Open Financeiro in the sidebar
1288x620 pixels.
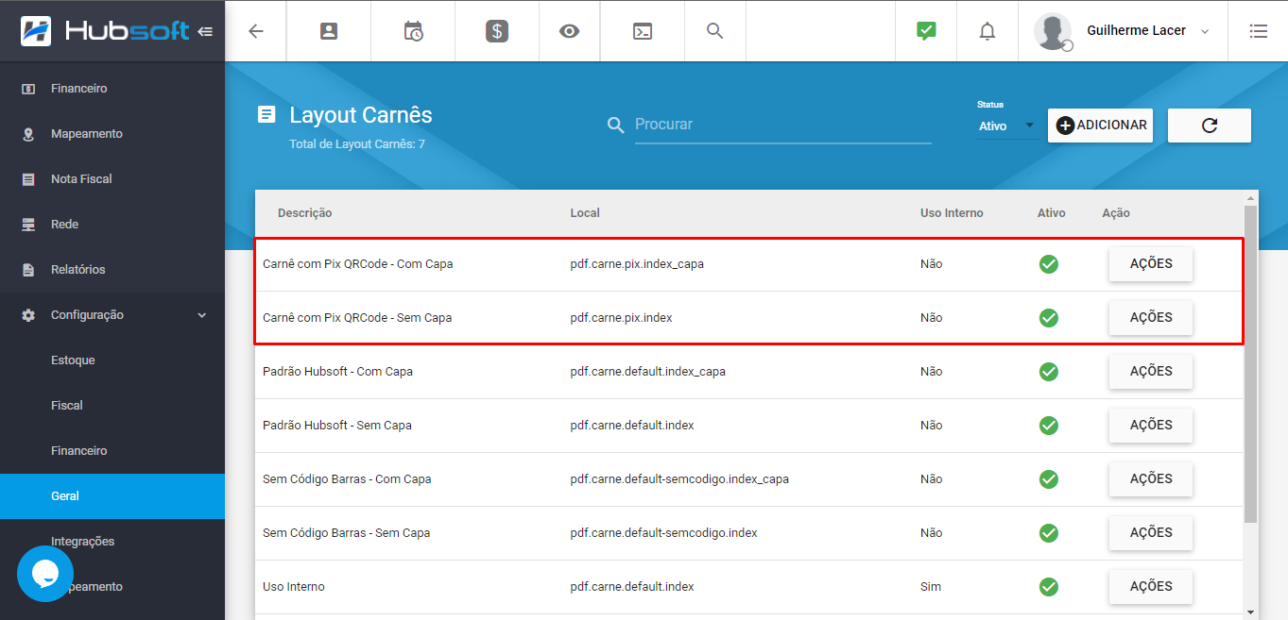click(112, 89)
